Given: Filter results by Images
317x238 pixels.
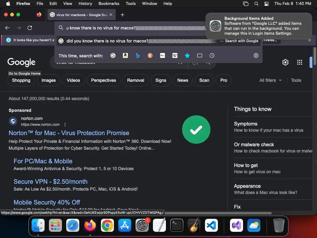Looking at the screenshot, I should coord(49,80).
